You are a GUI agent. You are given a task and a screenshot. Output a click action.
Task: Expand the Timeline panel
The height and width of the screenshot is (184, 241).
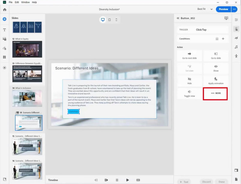[53, 180]
